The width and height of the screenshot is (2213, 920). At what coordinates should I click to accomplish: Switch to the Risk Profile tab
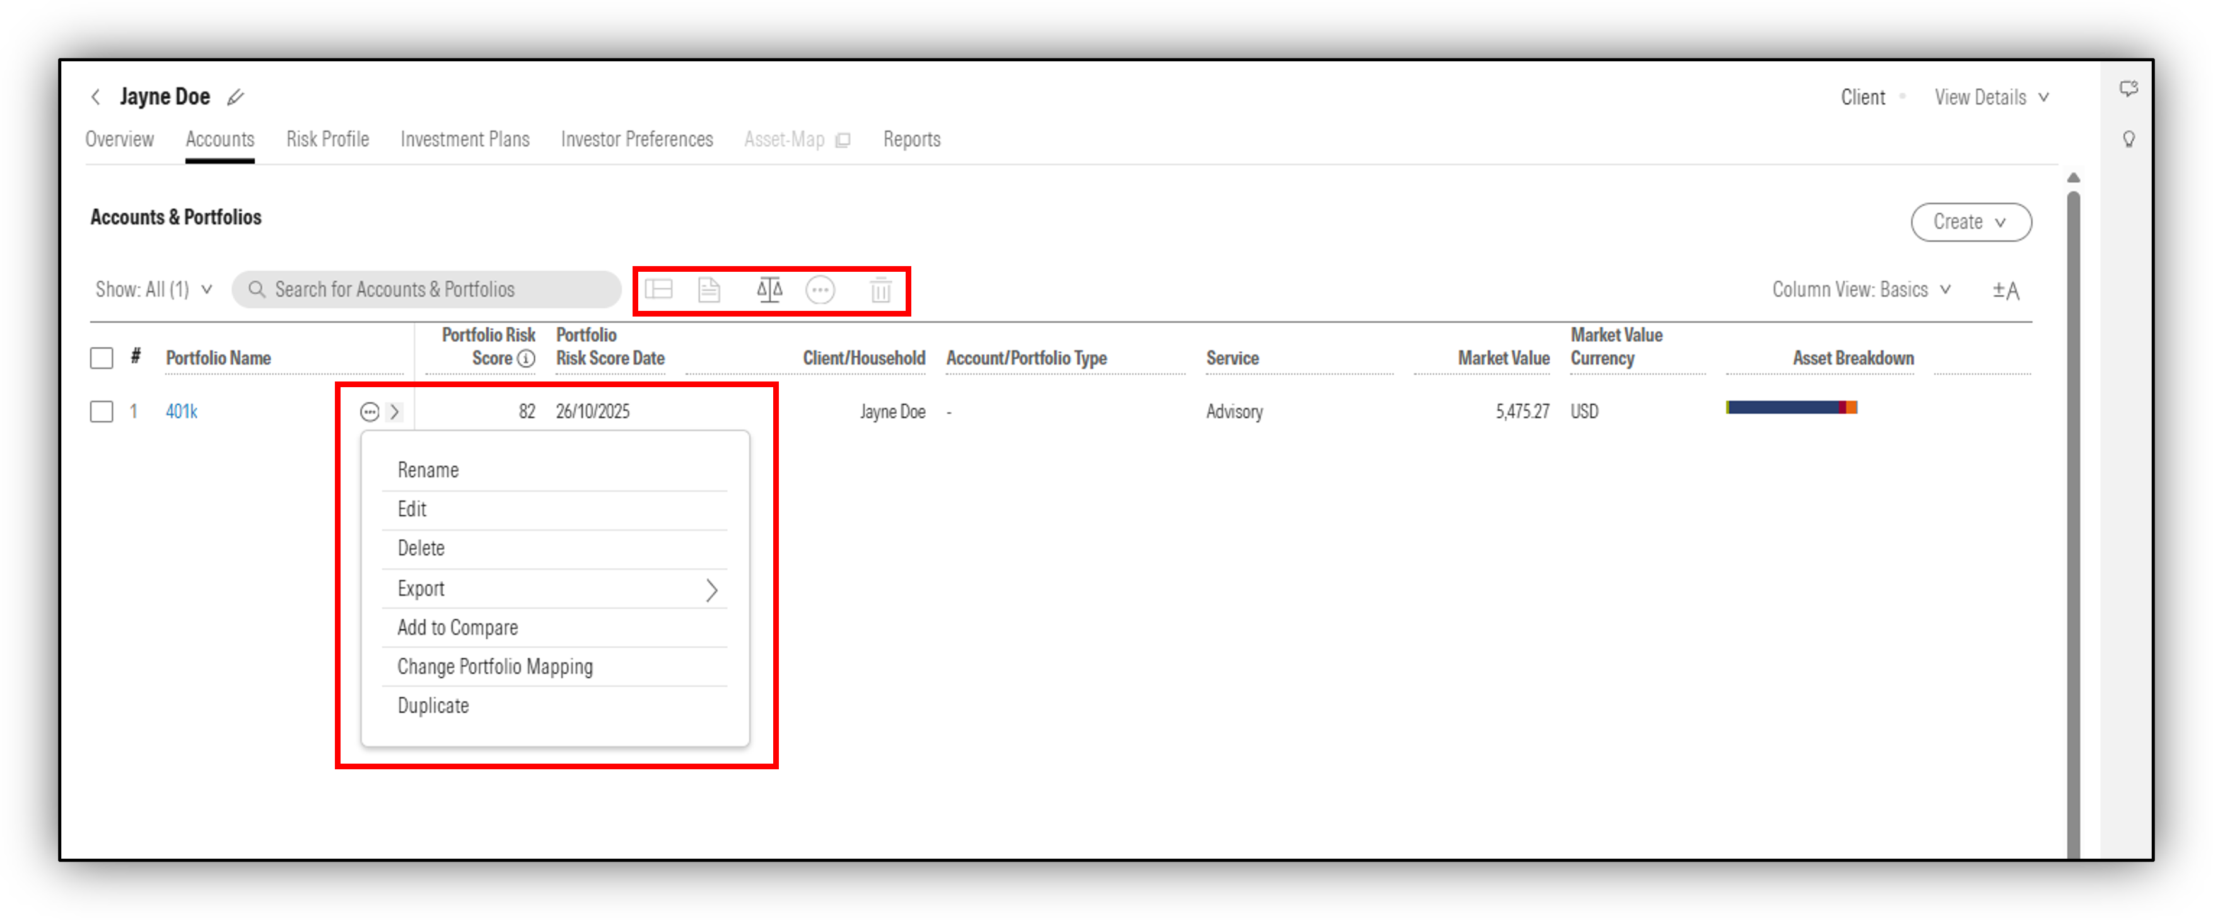[x=327, y=139]
